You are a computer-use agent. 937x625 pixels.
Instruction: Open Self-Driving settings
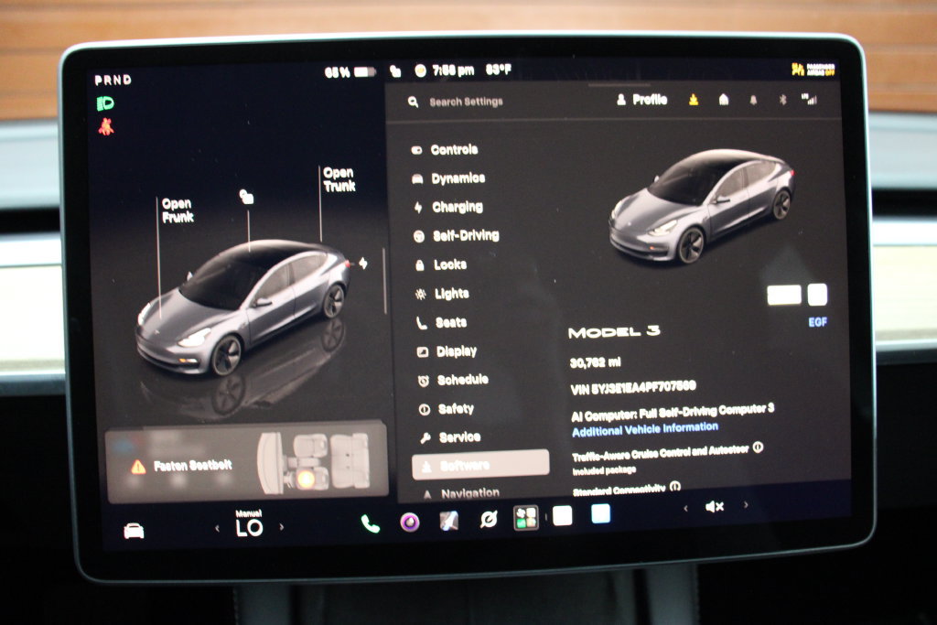(457, 235)
